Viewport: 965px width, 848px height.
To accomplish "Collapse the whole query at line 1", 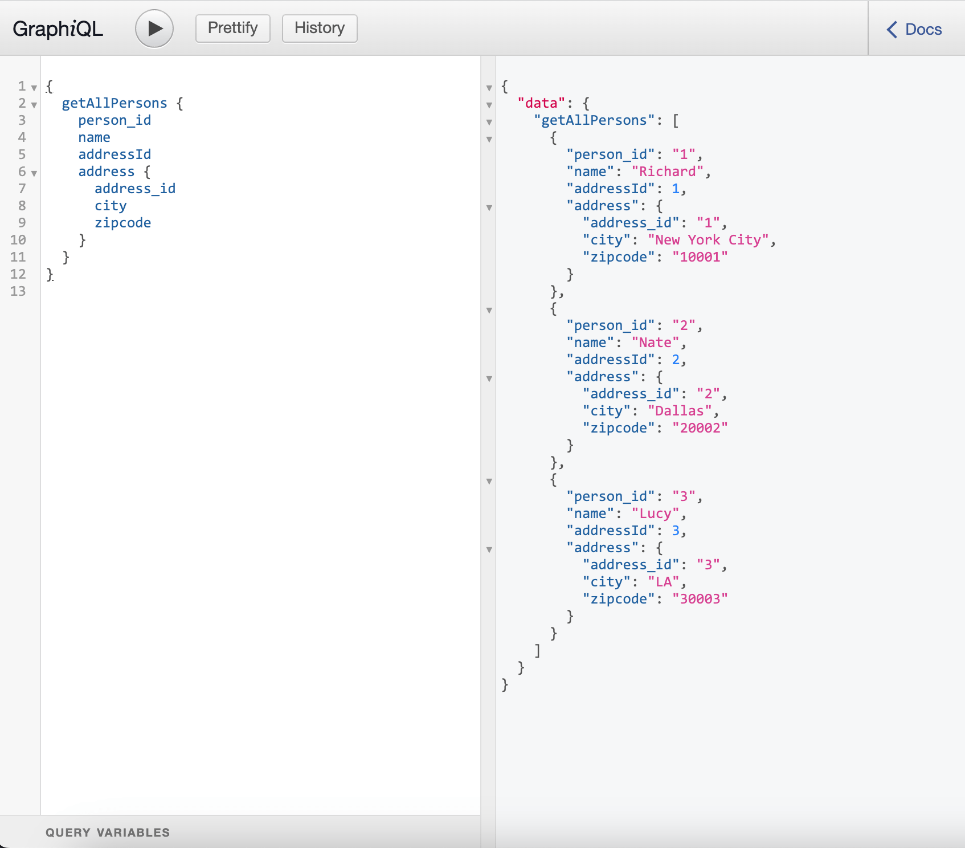I will click(x=33, y=88).
